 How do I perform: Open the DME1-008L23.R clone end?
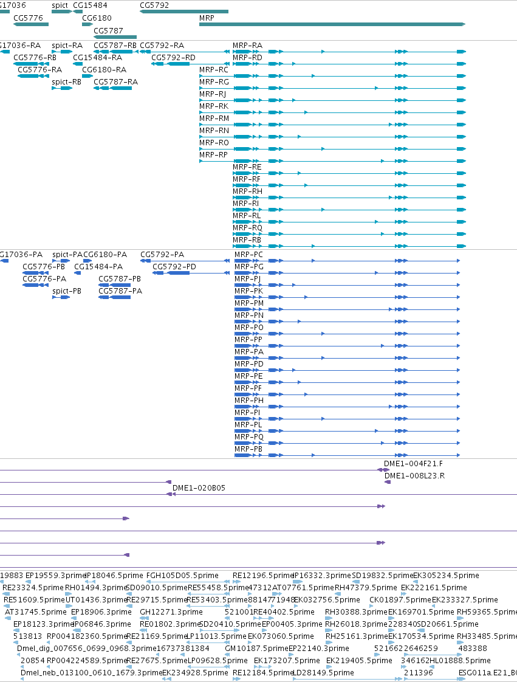[x=414, y=476]
